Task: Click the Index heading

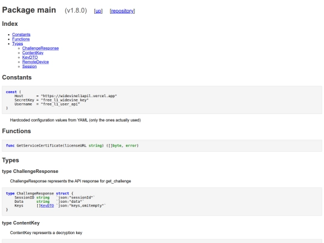Action: [x=10, y=24]
